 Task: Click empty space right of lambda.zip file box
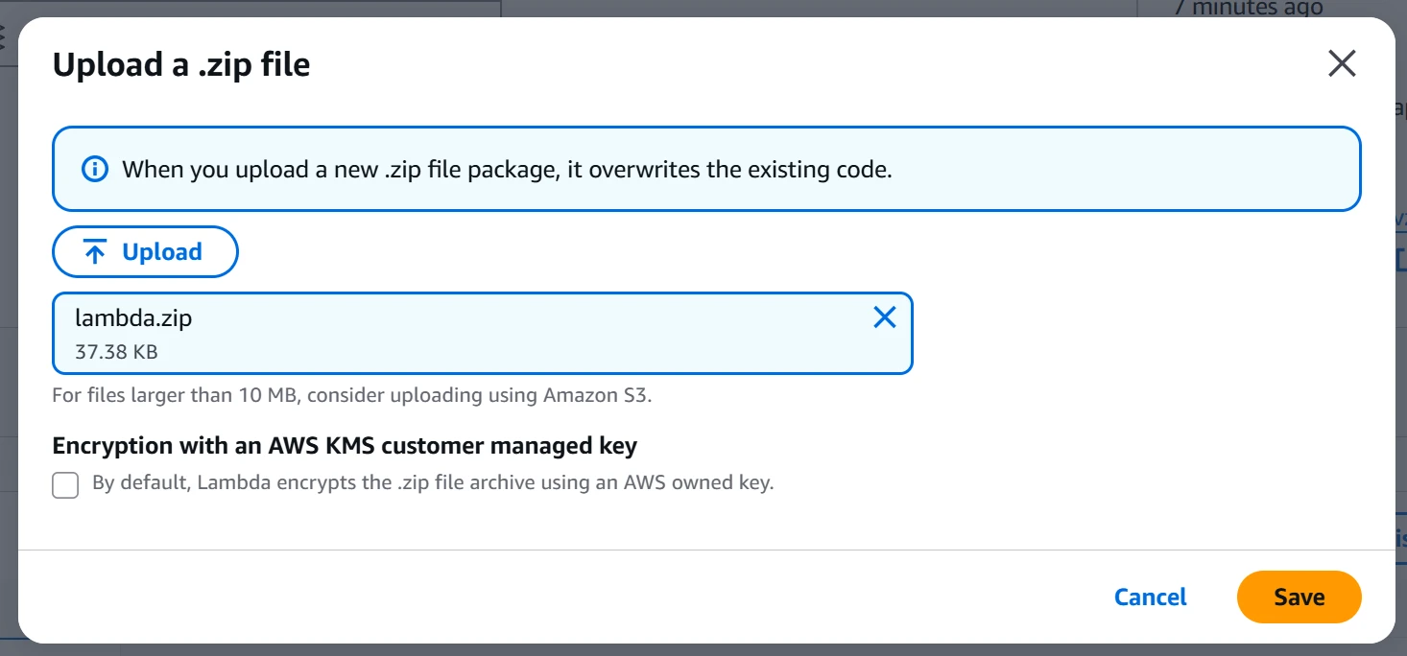1133,333
